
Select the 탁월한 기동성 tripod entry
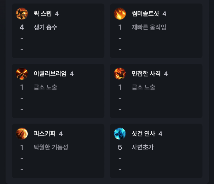[51, 147]
